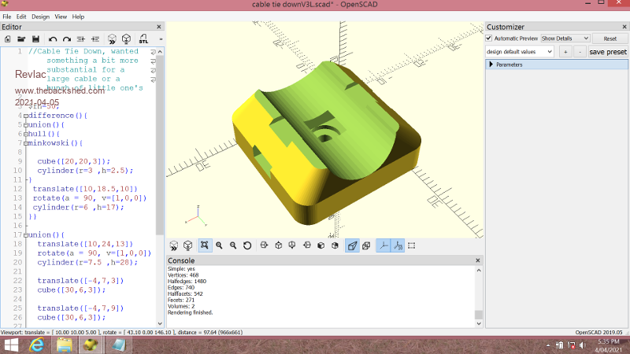Reset the 3D view with circular arrow icon
This screenshot has width=630, height=354.
pyautogui.click(x=247, y=245)
